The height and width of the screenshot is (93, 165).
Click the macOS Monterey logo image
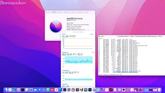coord(56,26)
